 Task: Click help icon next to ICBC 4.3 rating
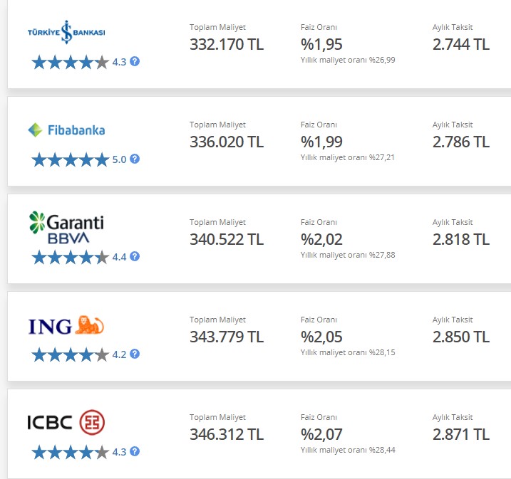[135, 451]
